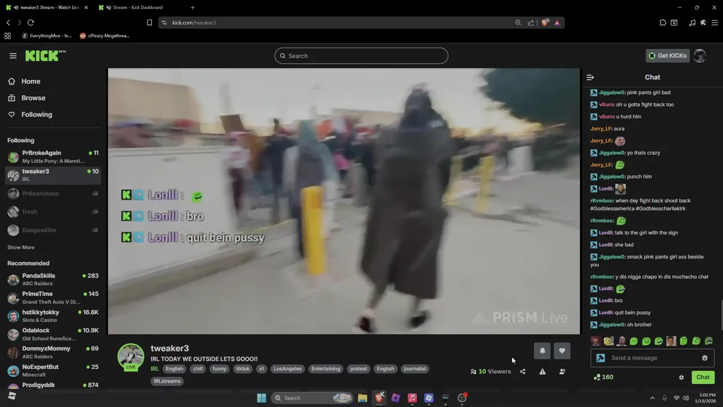Open r/Piracy Megathread bookmark

[104, 36]
